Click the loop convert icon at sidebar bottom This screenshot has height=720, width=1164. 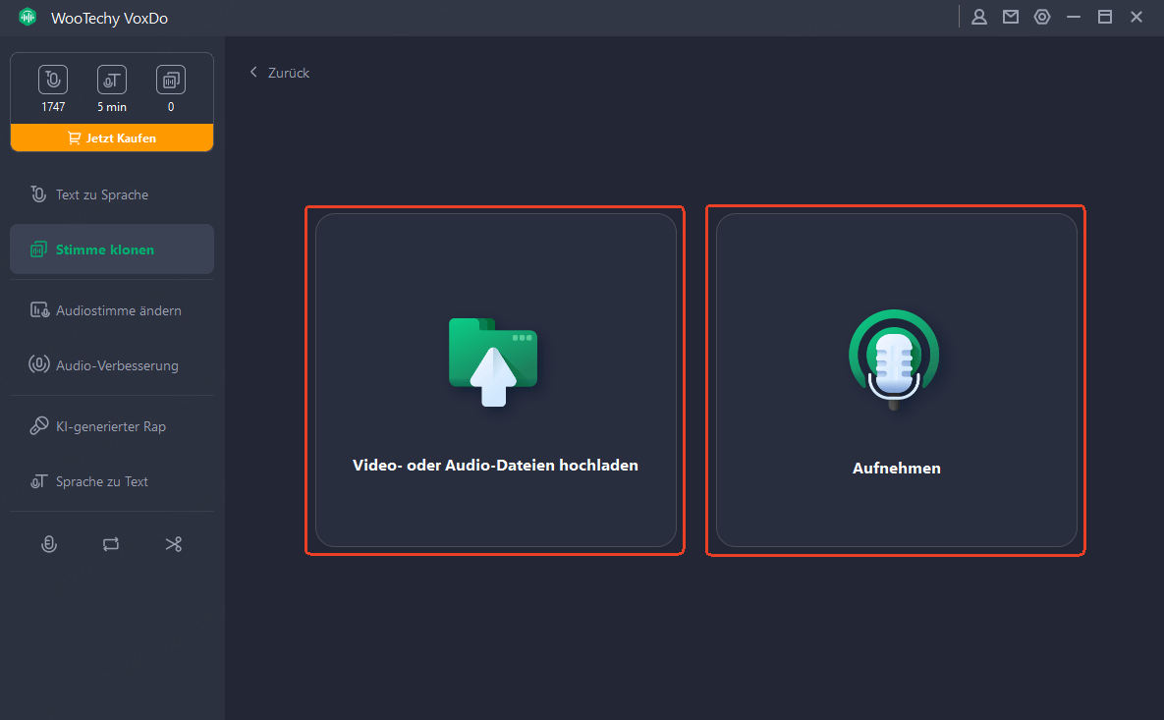pyautogui.click(x=111, y=544)
